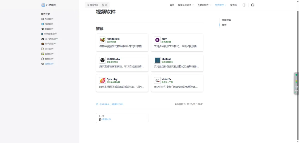
Task: Expand the 文件软件 dropdown menu
Action: coord(220,5)
